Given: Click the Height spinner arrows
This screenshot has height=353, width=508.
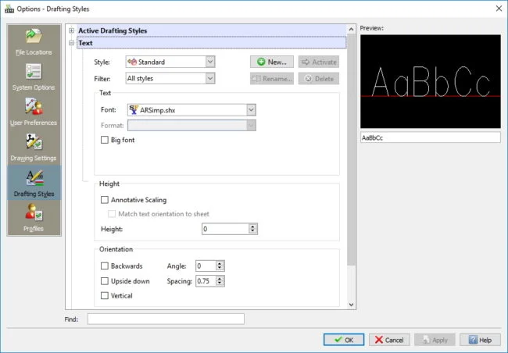Looking at the screenshot, I should click(252, 229).
